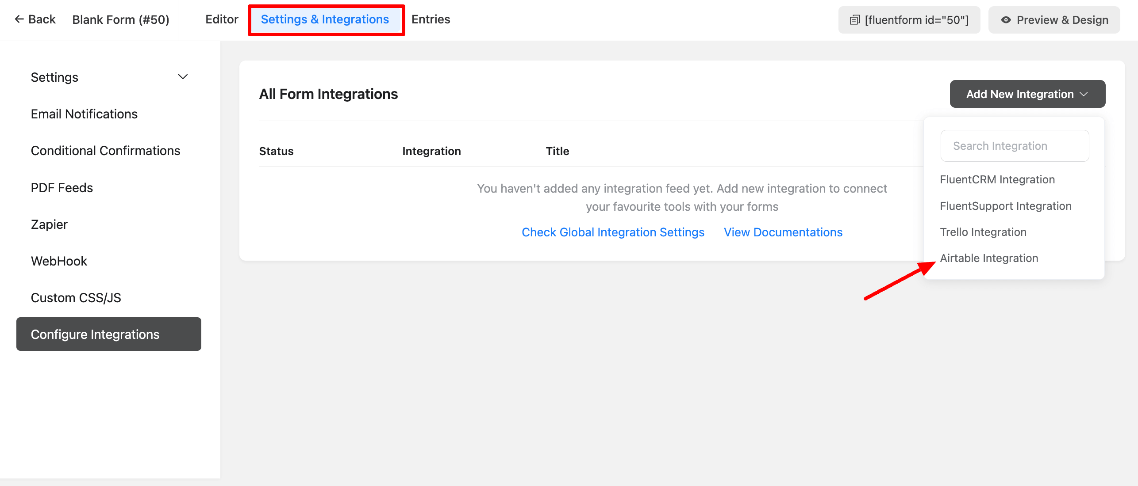Expand the Settings sidebar chevron

pos(183,77)
